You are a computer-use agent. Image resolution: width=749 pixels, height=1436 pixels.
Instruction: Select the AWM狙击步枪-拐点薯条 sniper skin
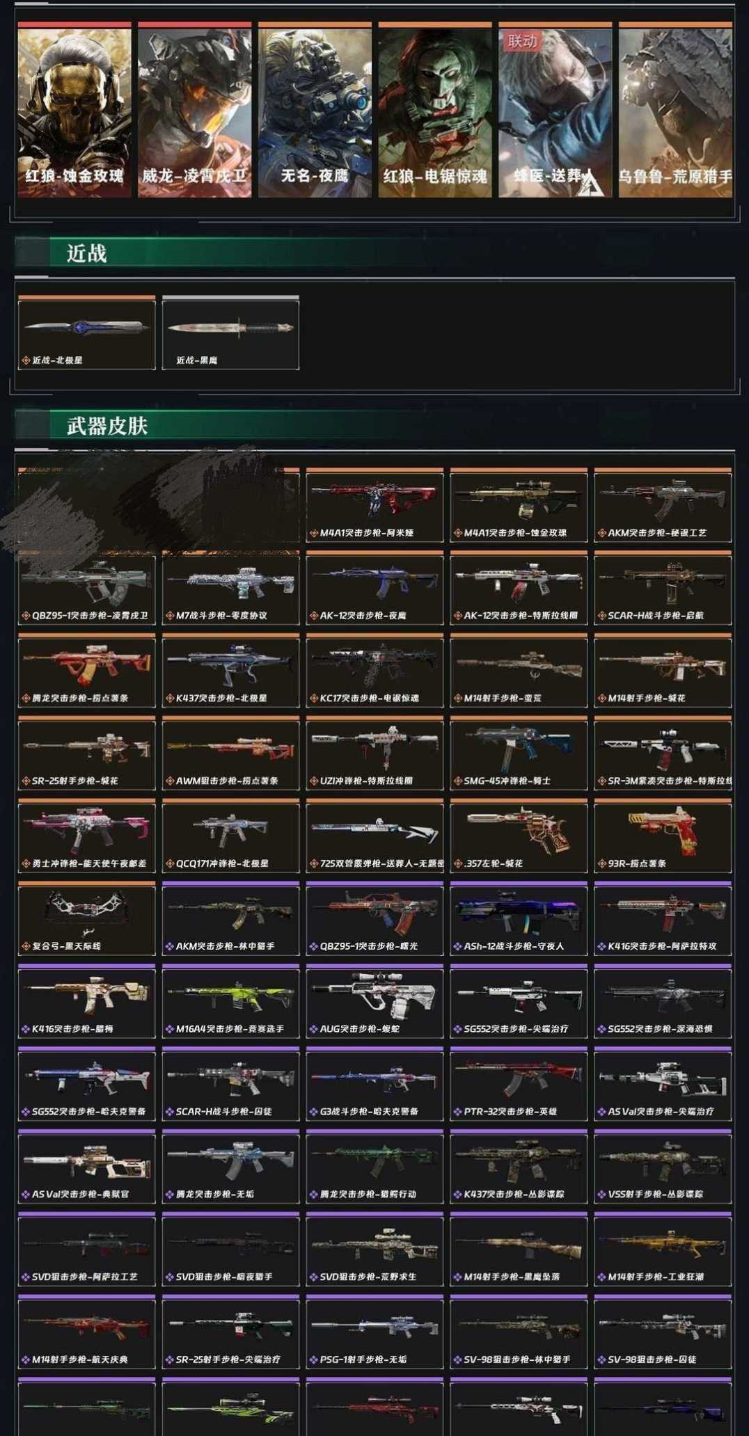[x=230, y=754]
